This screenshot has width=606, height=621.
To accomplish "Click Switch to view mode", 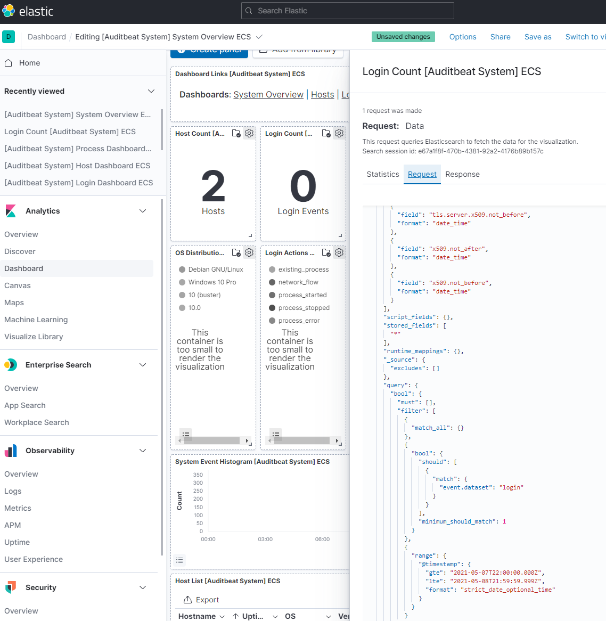I will coord(586,37).
